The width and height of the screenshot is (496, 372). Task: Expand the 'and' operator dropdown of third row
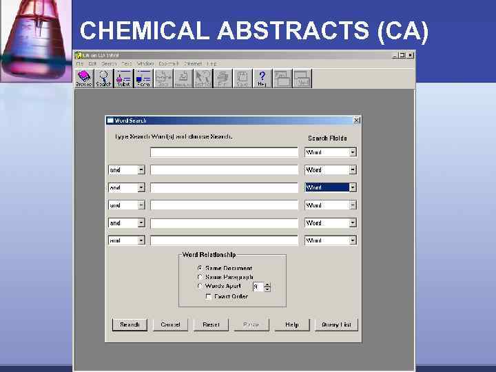141,187
